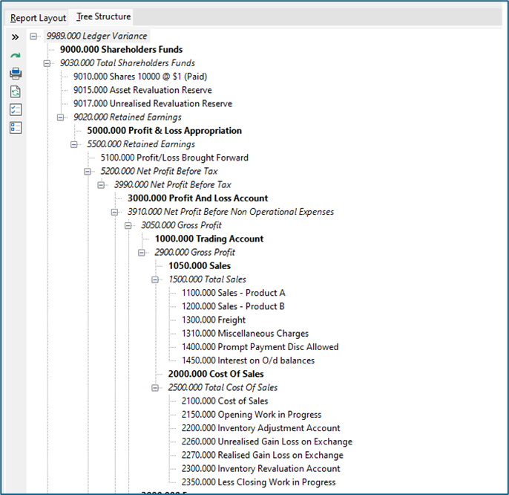509x495 pixels.
Task: Select 9017.000 Unrealised Revaluation Reserve
Action: click(x=153, y=104)
